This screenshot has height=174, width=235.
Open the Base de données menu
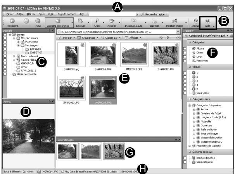coord(67,14)
